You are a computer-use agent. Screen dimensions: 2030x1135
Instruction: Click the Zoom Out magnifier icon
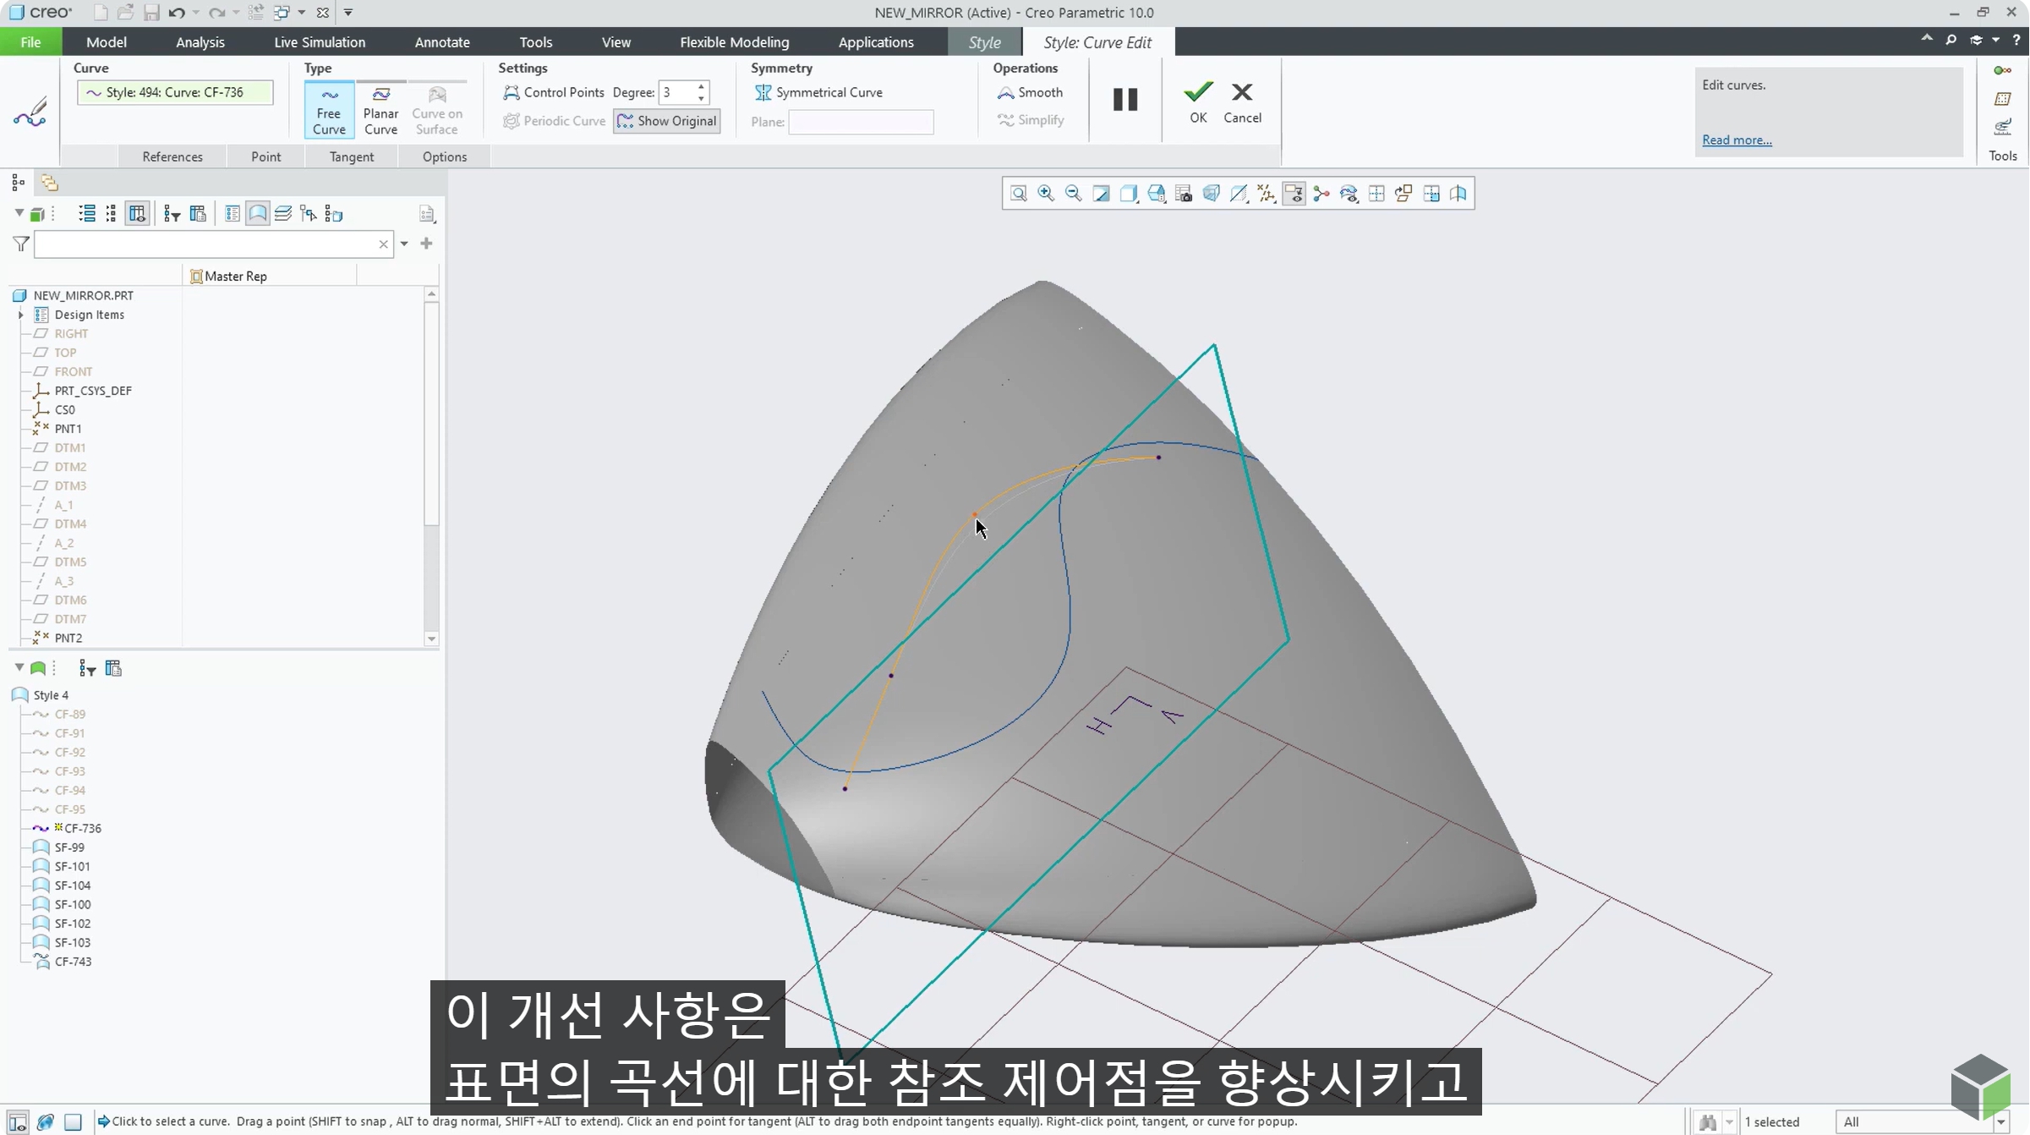point(1074,194)
